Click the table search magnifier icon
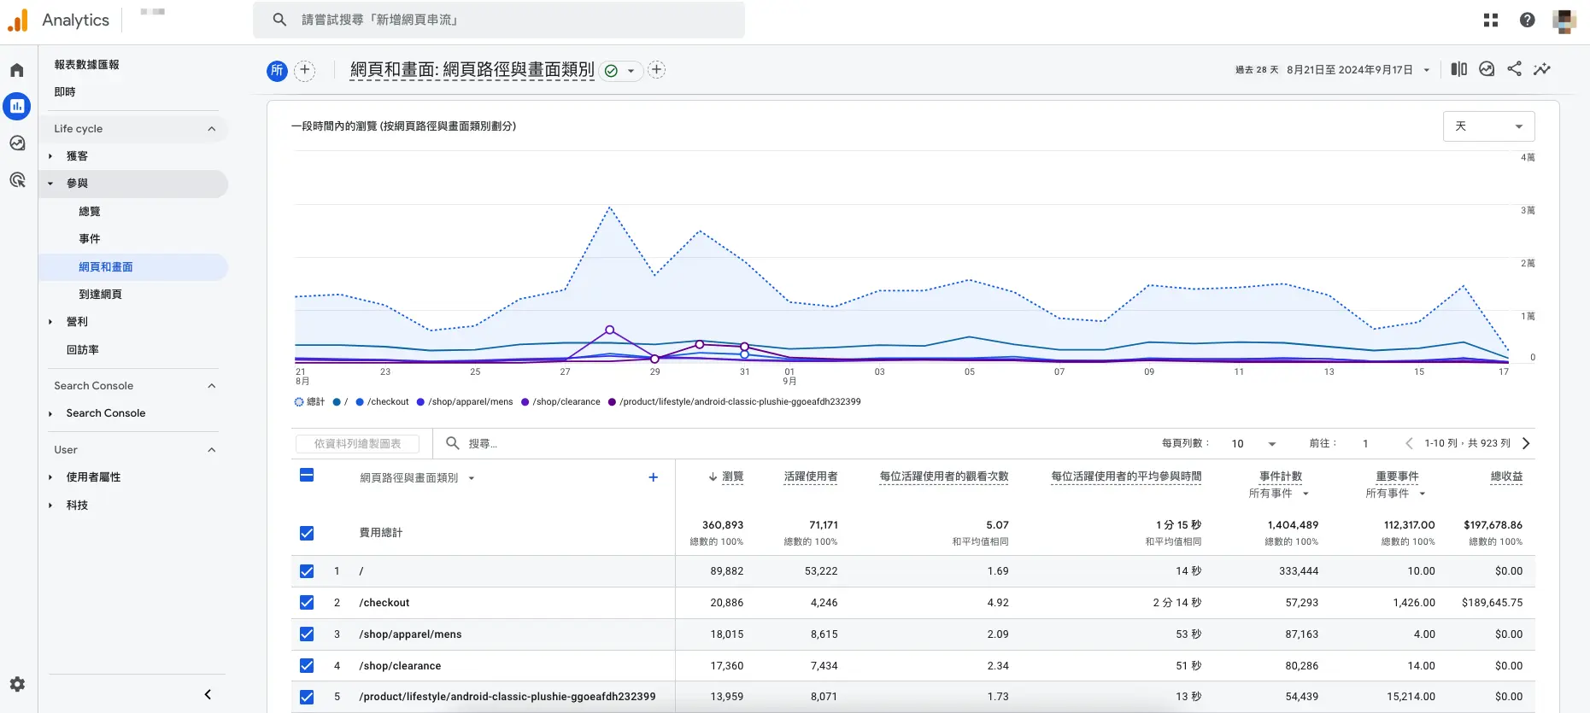 453,443
